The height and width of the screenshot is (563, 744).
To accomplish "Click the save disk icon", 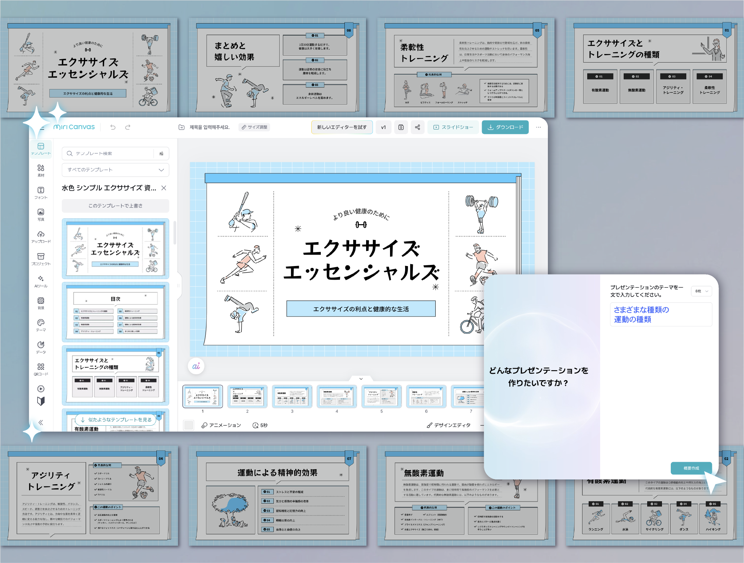I will 401,127.
